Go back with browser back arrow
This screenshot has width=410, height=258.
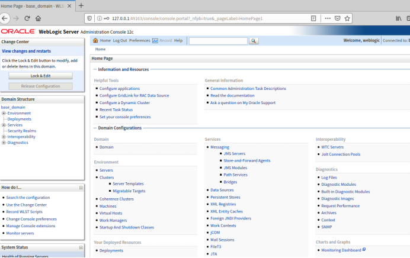pos(5,18)
